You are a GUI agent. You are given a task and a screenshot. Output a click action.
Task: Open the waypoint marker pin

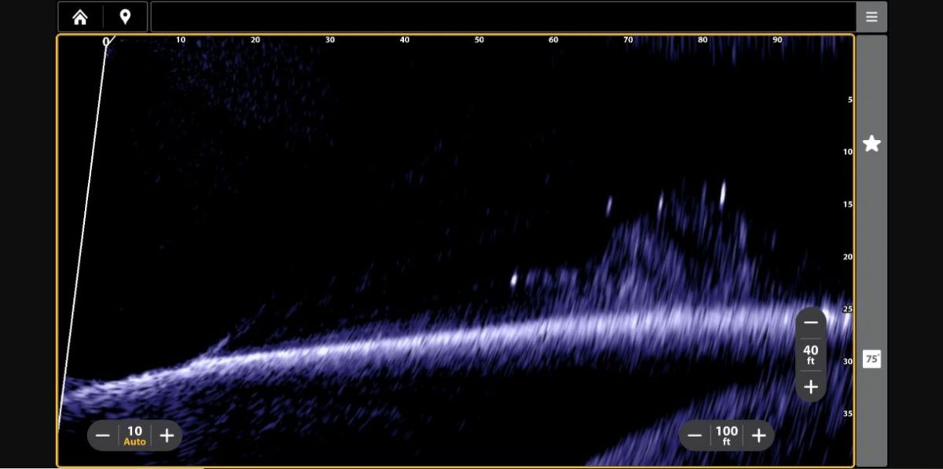(x=125, y=17)
